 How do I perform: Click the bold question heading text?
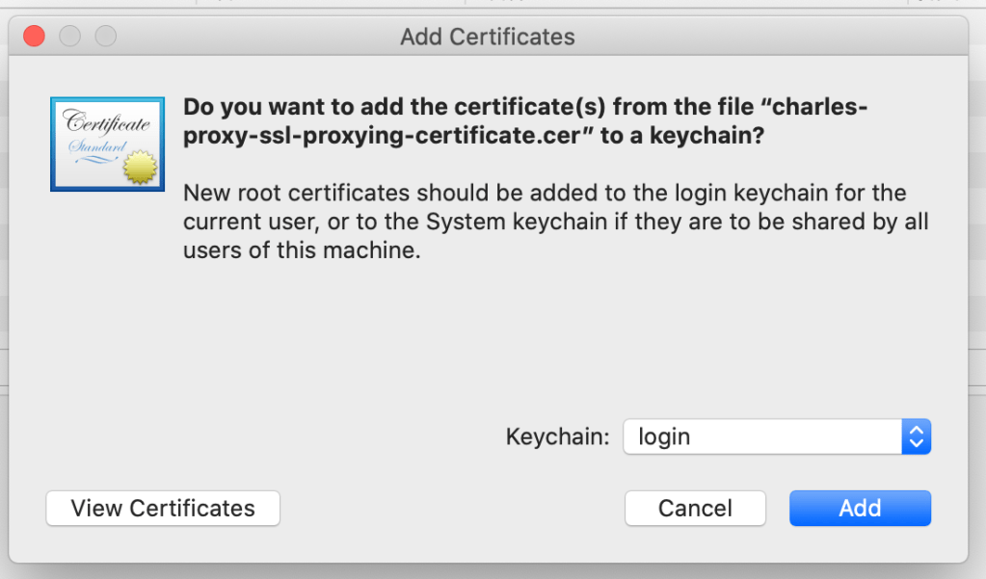point(524,120)
